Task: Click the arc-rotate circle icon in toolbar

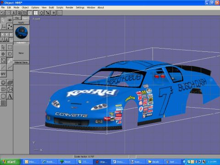Action: tap(42, 13)
